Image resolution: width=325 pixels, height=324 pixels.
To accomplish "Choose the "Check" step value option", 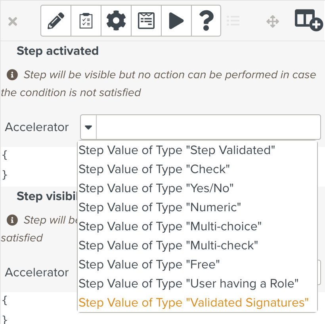I will (x=154, y=169).
